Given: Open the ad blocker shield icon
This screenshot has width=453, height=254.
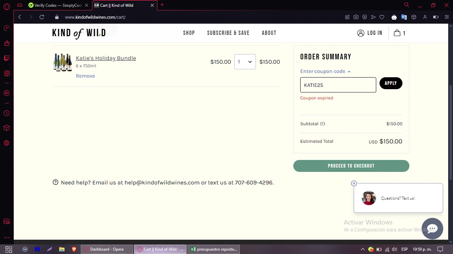Looking at the screenshot, I should [365, 17].
